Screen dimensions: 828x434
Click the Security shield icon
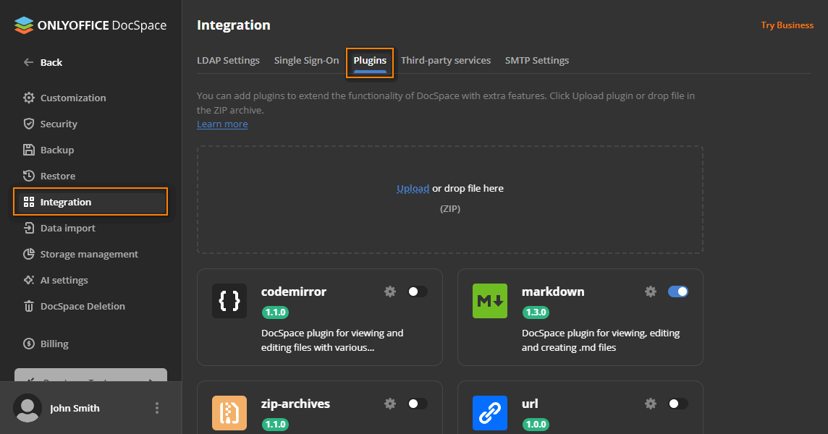(29, 124)
